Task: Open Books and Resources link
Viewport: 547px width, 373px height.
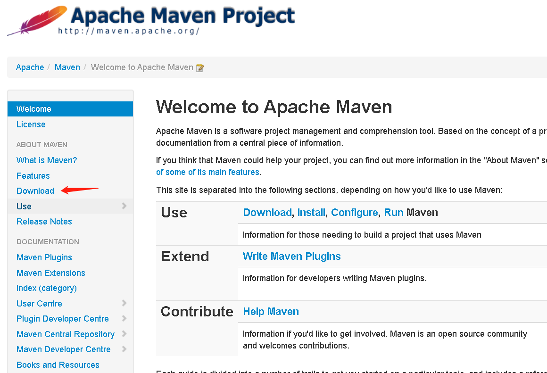Action: tap(58, 365)
